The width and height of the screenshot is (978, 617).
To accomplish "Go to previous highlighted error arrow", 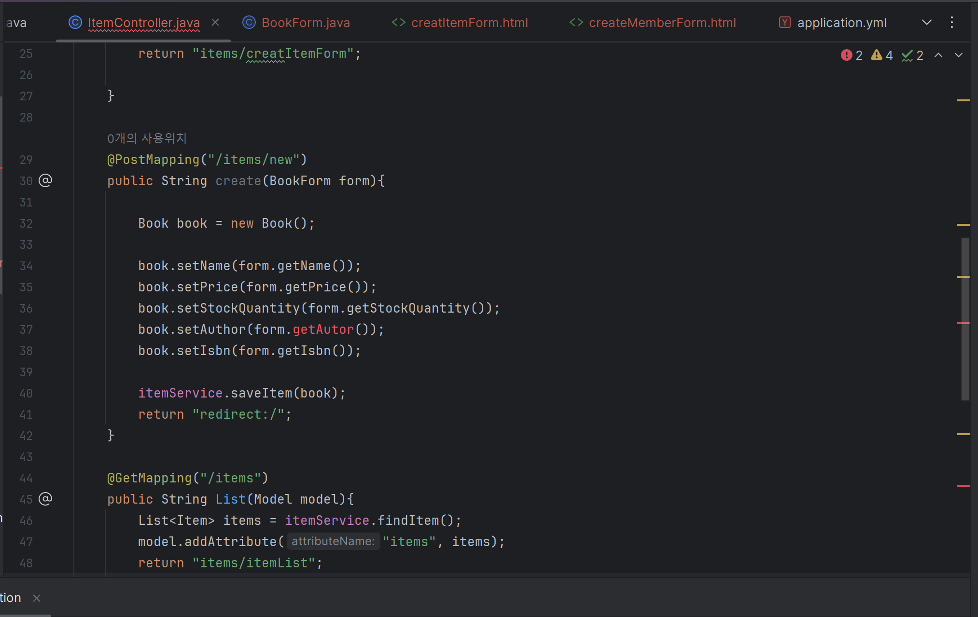I will (938, 55).
